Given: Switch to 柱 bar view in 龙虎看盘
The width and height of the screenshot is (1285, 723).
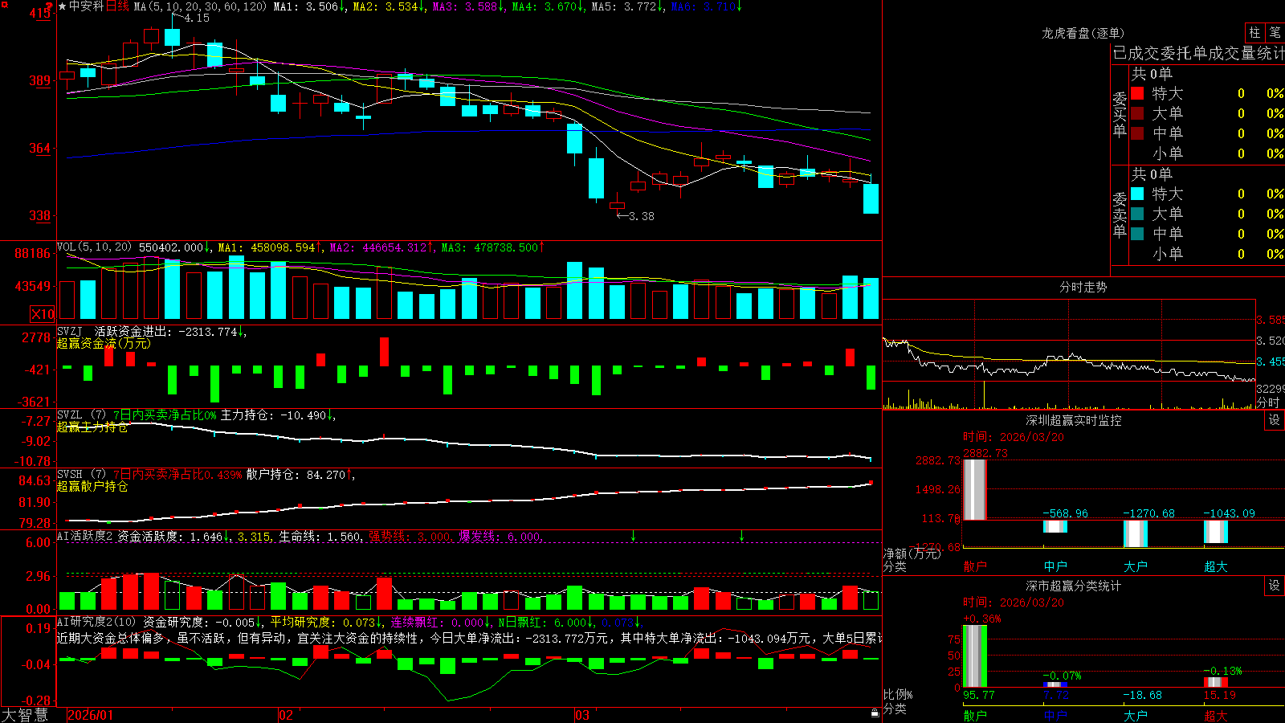Looking at the screenshot, I should [1254, 32].
